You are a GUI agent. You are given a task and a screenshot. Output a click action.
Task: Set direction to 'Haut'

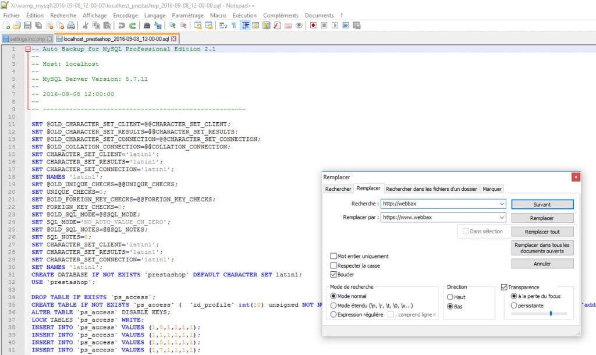tap(450, 297)
